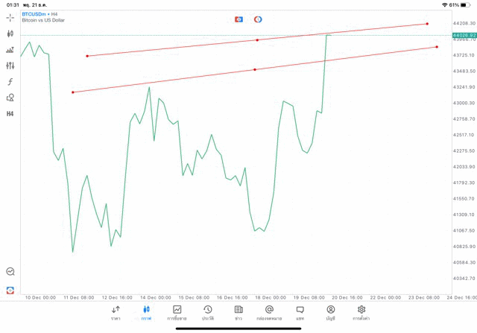Open BTCUSDm symbol selector in chart header
Screen dimensions: 477x333
[36, 14]
